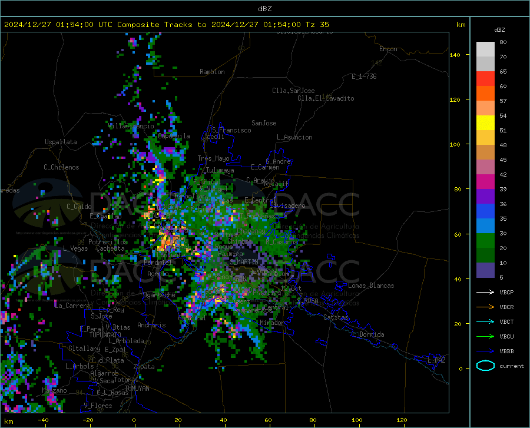Screen dimensions: 530x428
Task: Click the Tres_Mayo place label
Action: [x=213, y=158]
